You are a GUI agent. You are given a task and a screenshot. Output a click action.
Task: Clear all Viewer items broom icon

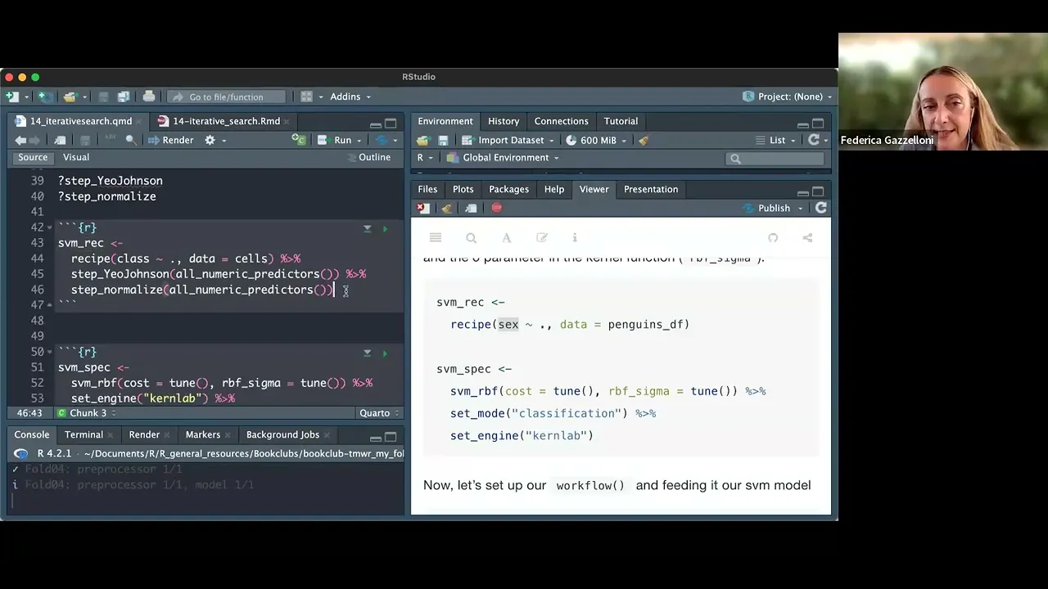(447, 208)
